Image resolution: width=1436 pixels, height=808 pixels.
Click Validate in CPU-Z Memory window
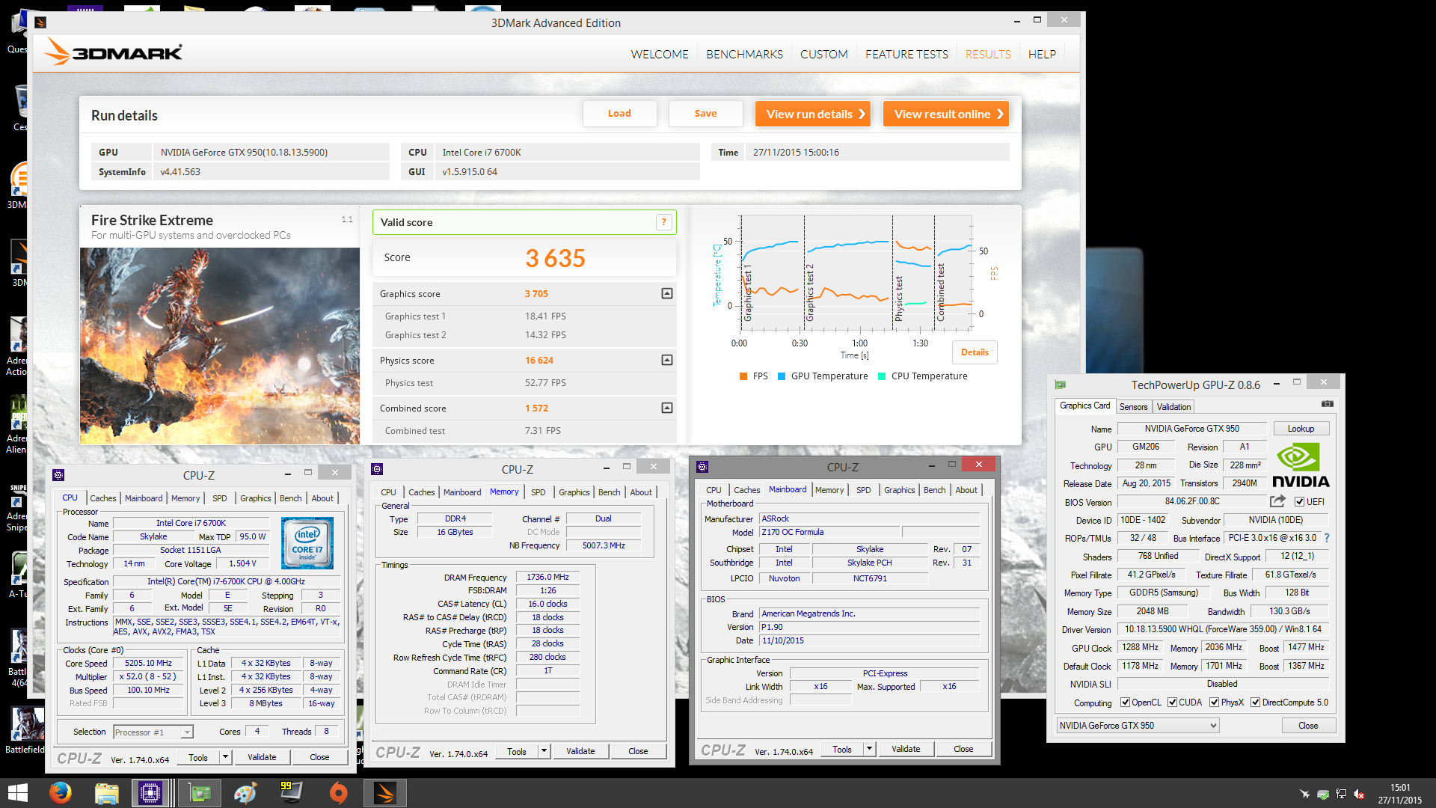point(580,751)
